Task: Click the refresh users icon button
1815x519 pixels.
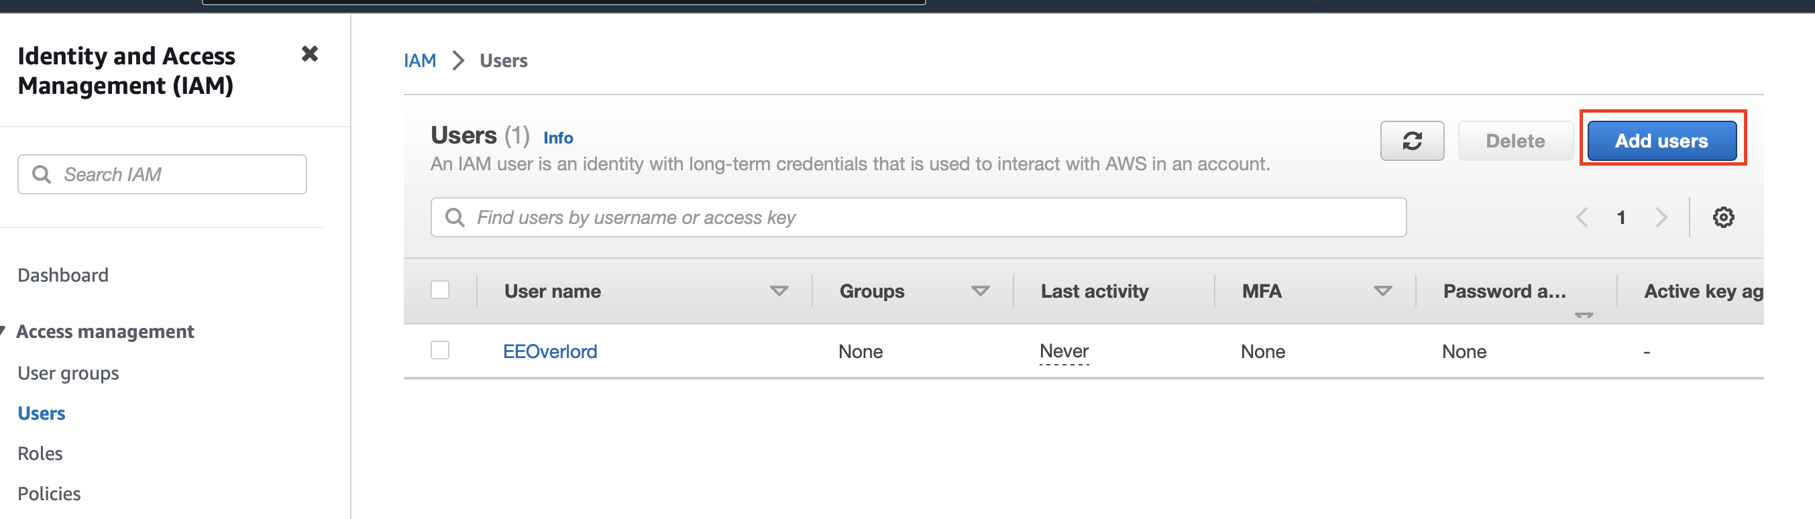Action: point(1411,141)
